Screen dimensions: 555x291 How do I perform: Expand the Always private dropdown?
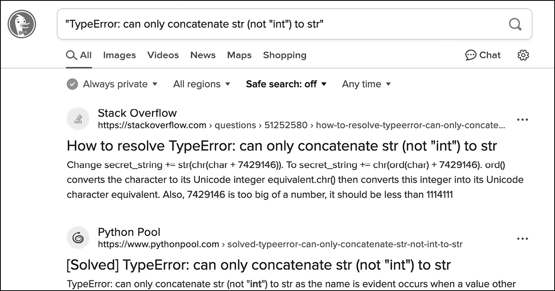112,84
